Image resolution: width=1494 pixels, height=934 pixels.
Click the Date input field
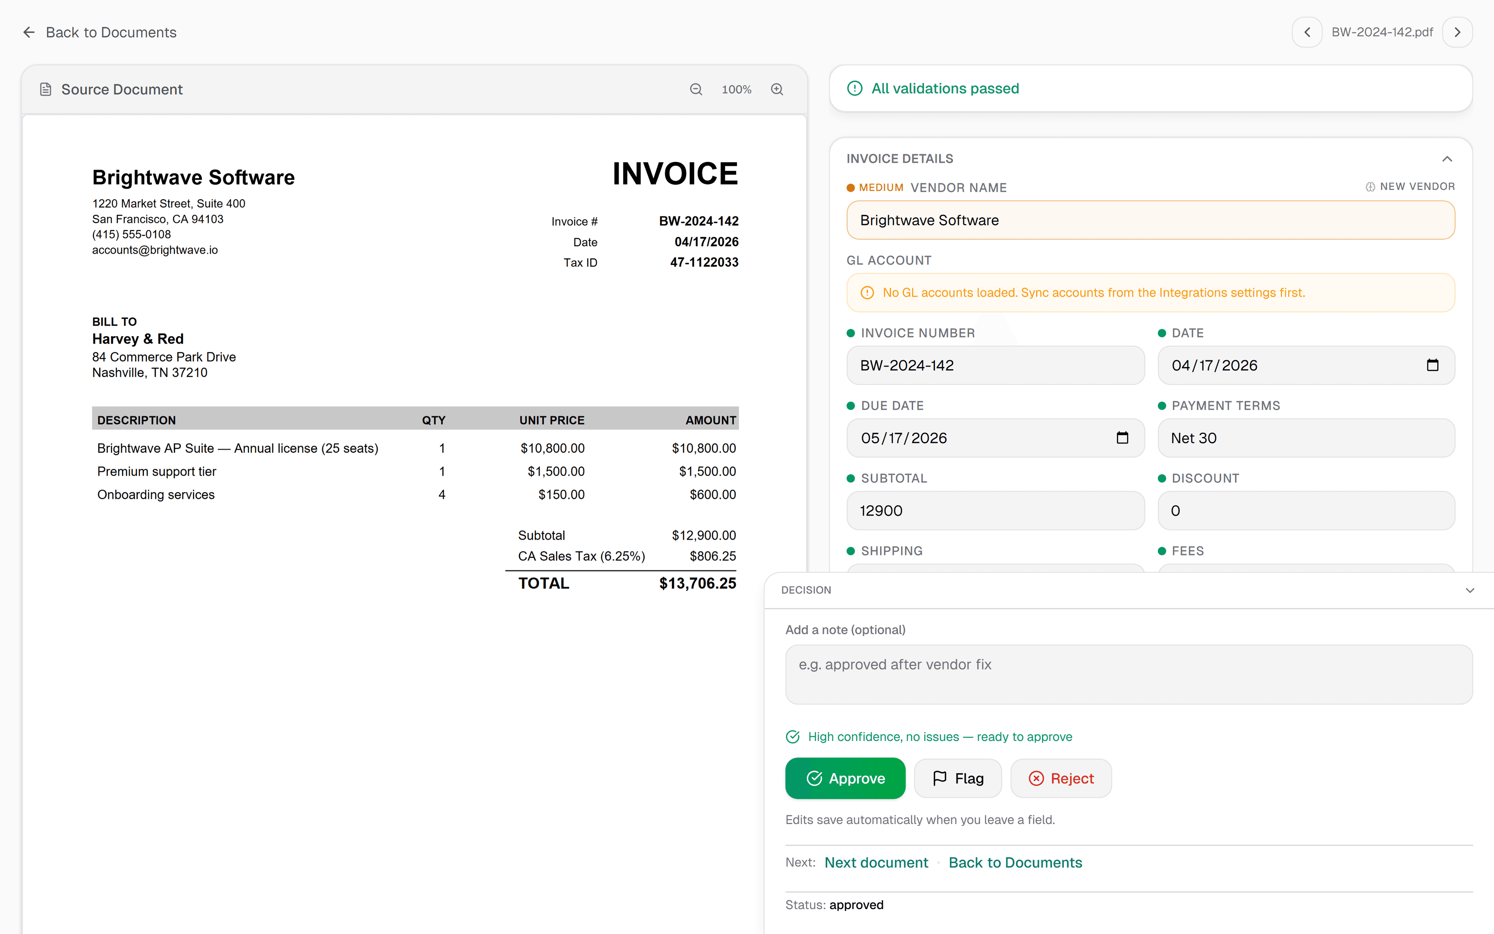(x=1306, y=365)
